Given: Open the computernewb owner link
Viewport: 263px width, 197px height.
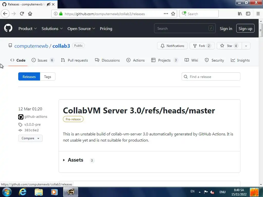Looking at the screenshot, I should point(31,46).
